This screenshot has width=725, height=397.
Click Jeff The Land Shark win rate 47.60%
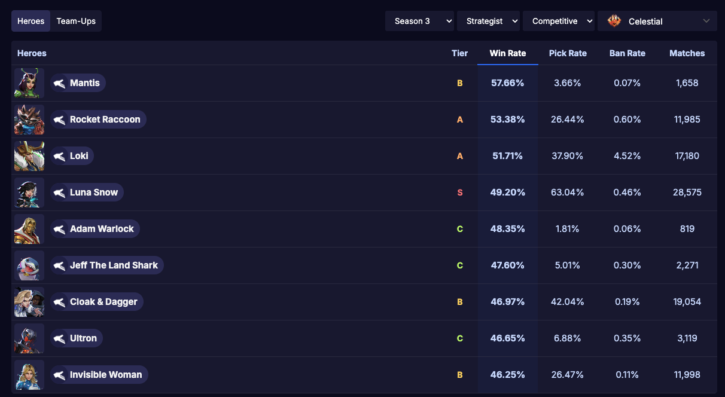tap(508, 265)
